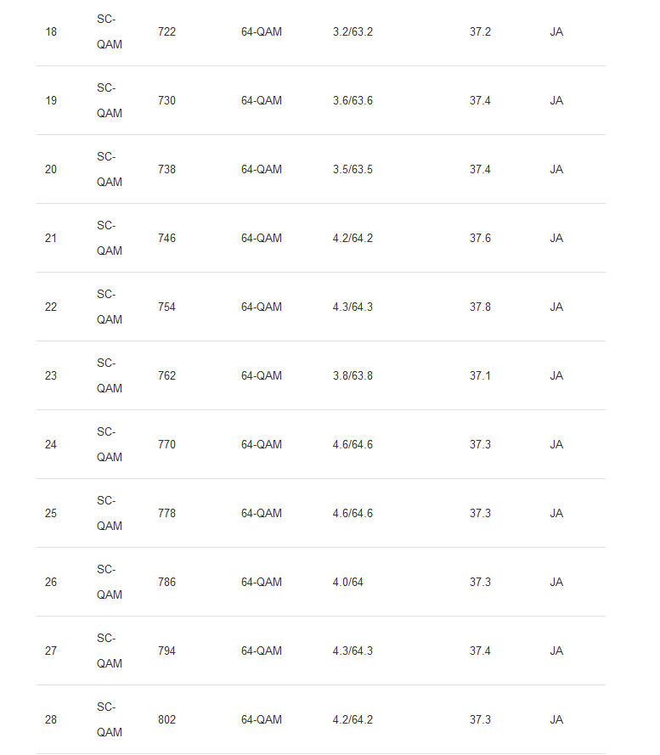Click frequency 730 in the table

[166, 101]
